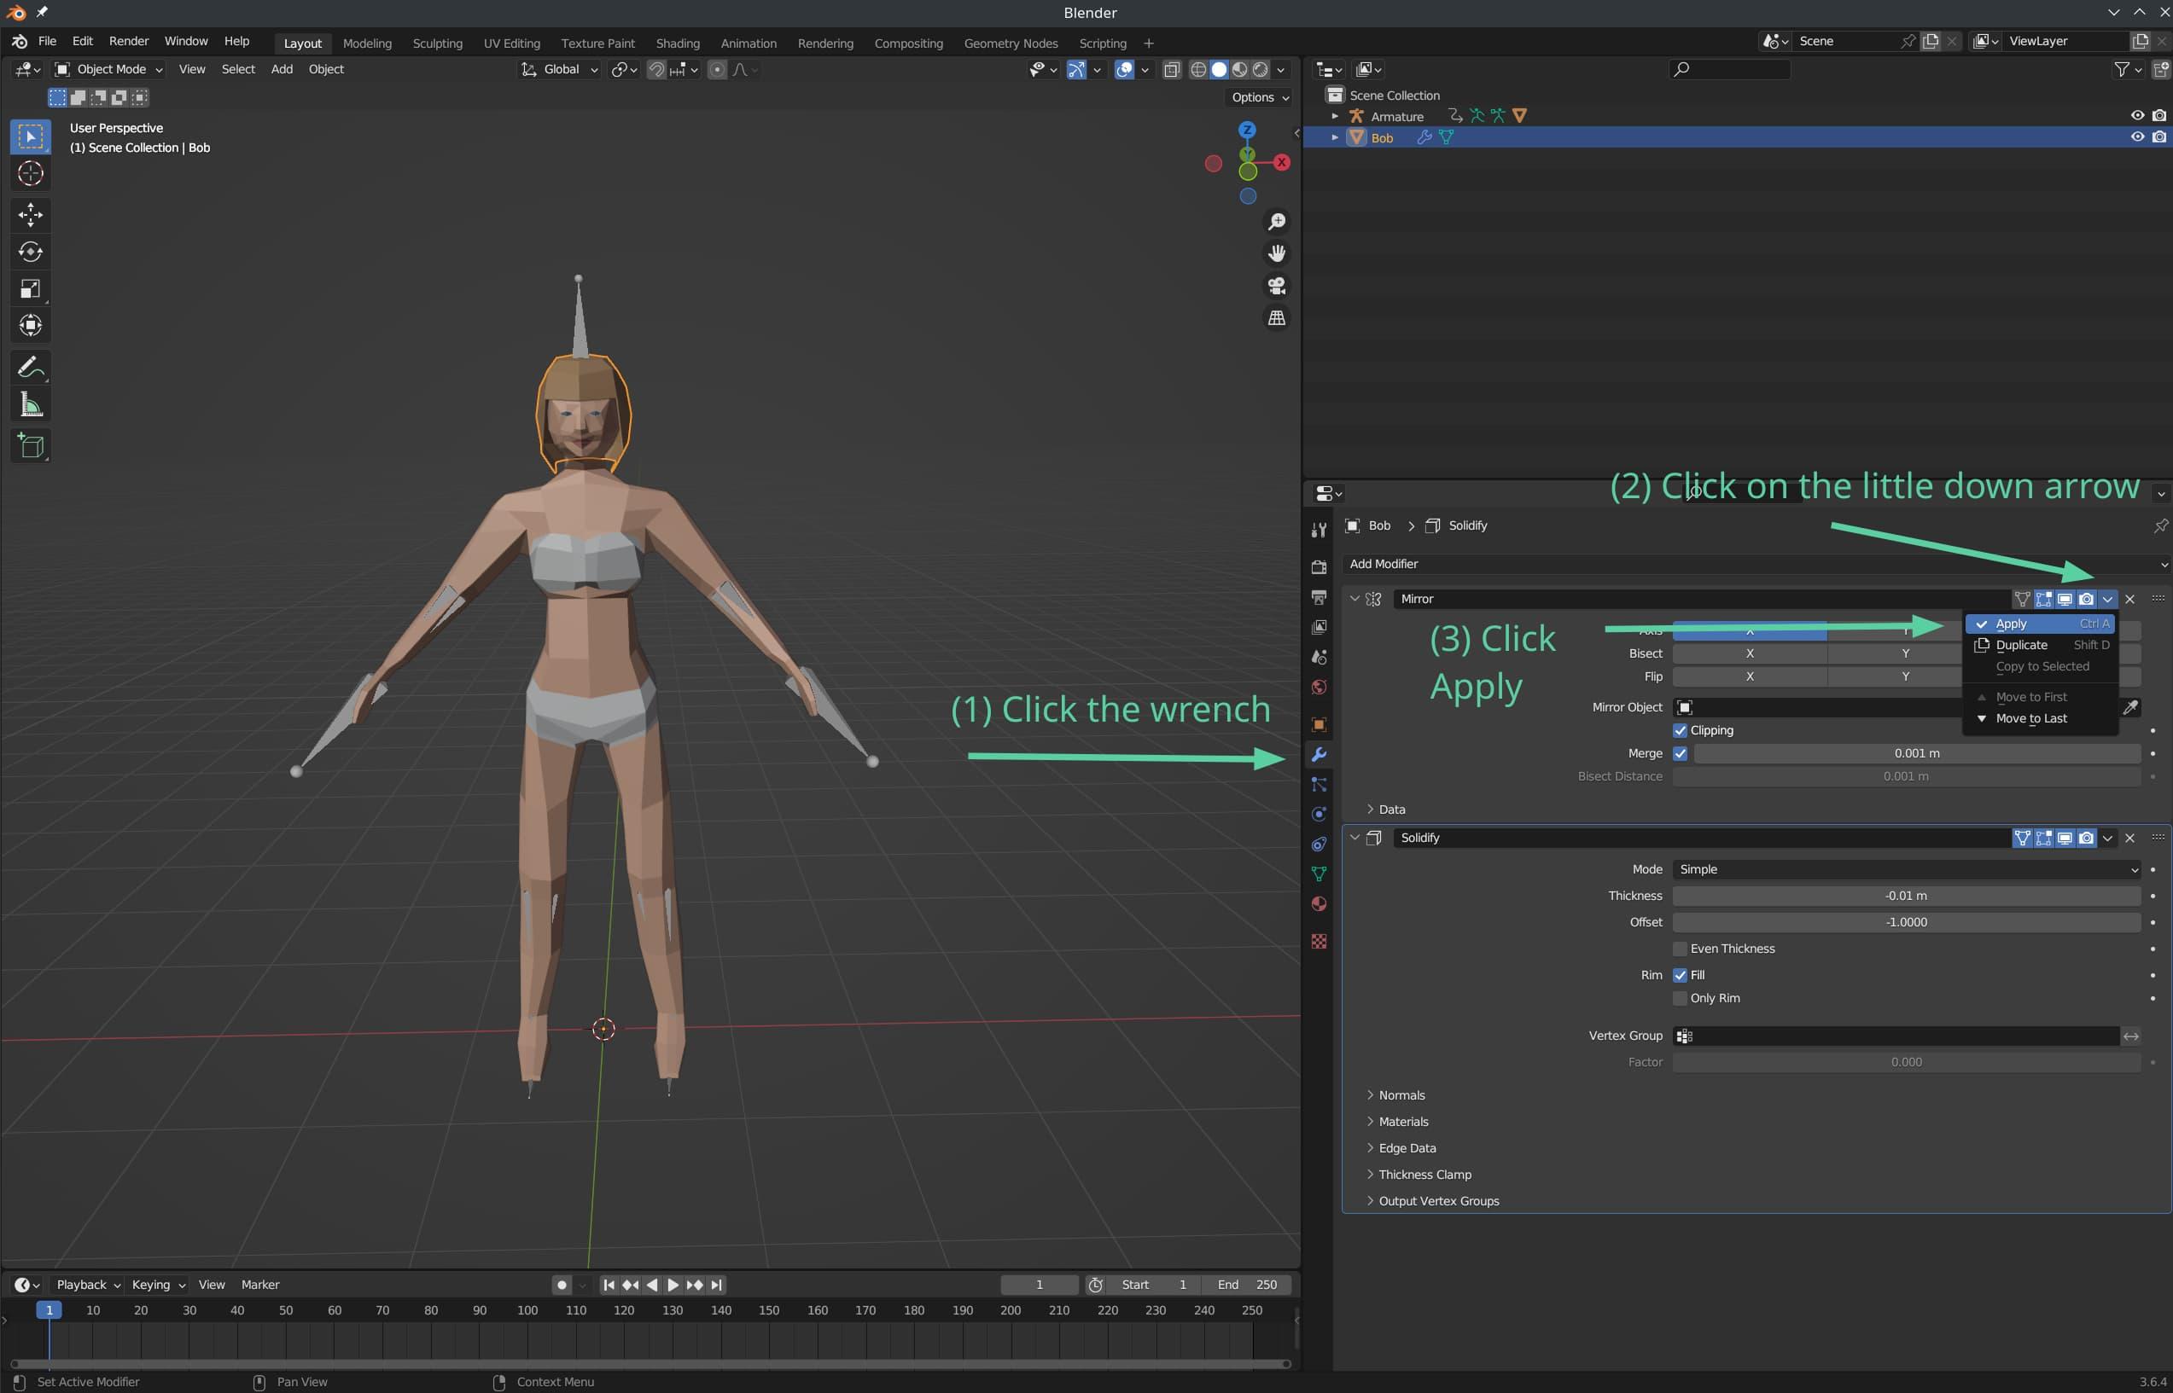Click the wrench modifier properties icon
This screenshot has width=2173, height=1393.
pos(1321,753)
